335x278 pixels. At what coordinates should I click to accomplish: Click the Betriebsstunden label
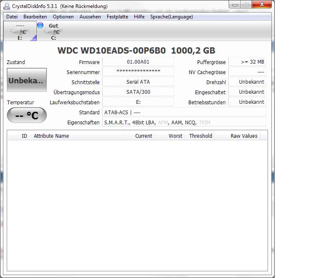tap(207, 102)
